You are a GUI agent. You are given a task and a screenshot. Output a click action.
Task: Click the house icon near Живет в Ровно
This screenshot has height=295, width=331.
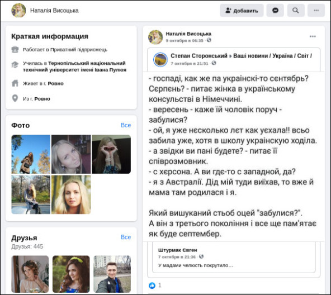click(x=15, y=83)
